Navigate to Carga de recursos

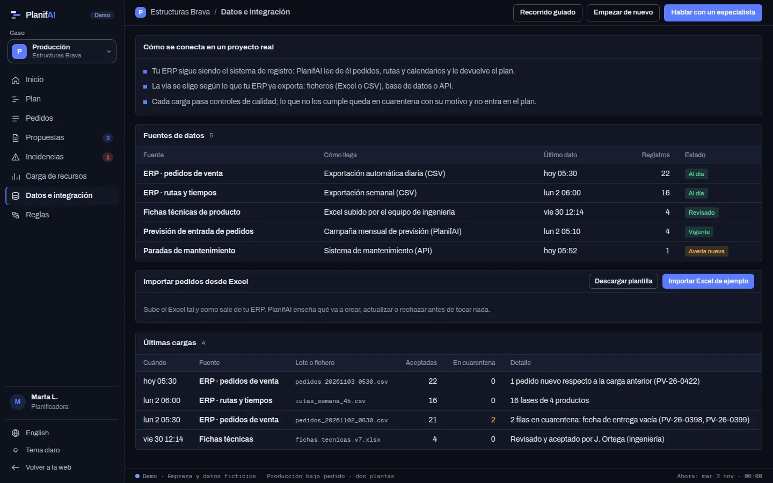[62, 176]
